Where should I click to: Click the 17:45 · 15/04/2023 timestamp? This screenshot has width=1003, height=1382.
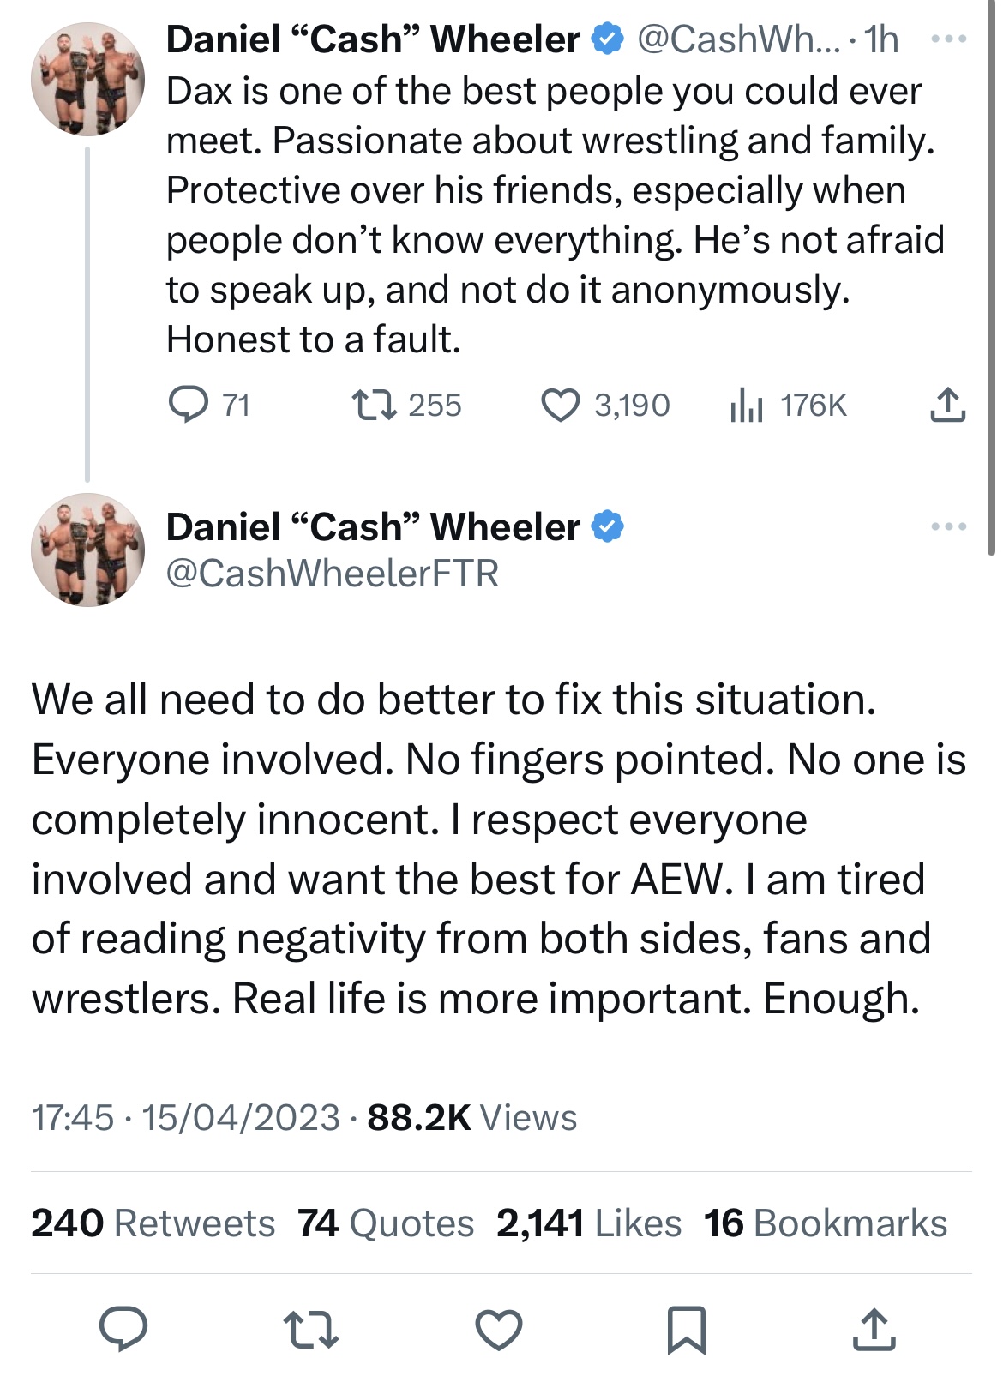(x=186, y=1117)
